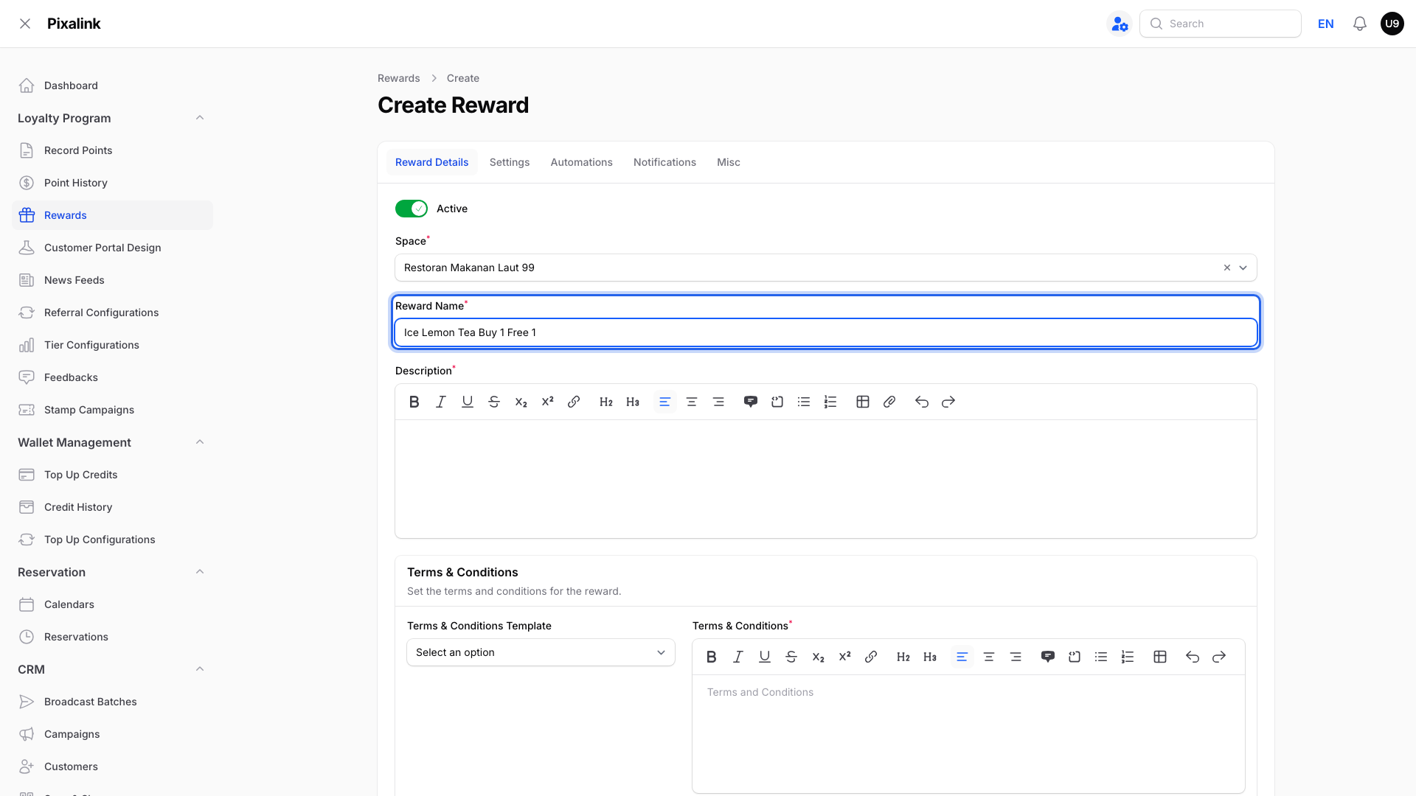Redo in Terms & Conditions toolbar
This screenshot has height=796, width=1416.
[1219, 657]
